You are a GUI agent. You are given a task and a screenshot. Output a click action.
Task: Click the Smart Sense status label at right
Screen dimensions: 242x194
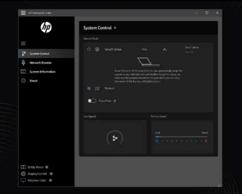pyautogui.click(x=192, y=47)
